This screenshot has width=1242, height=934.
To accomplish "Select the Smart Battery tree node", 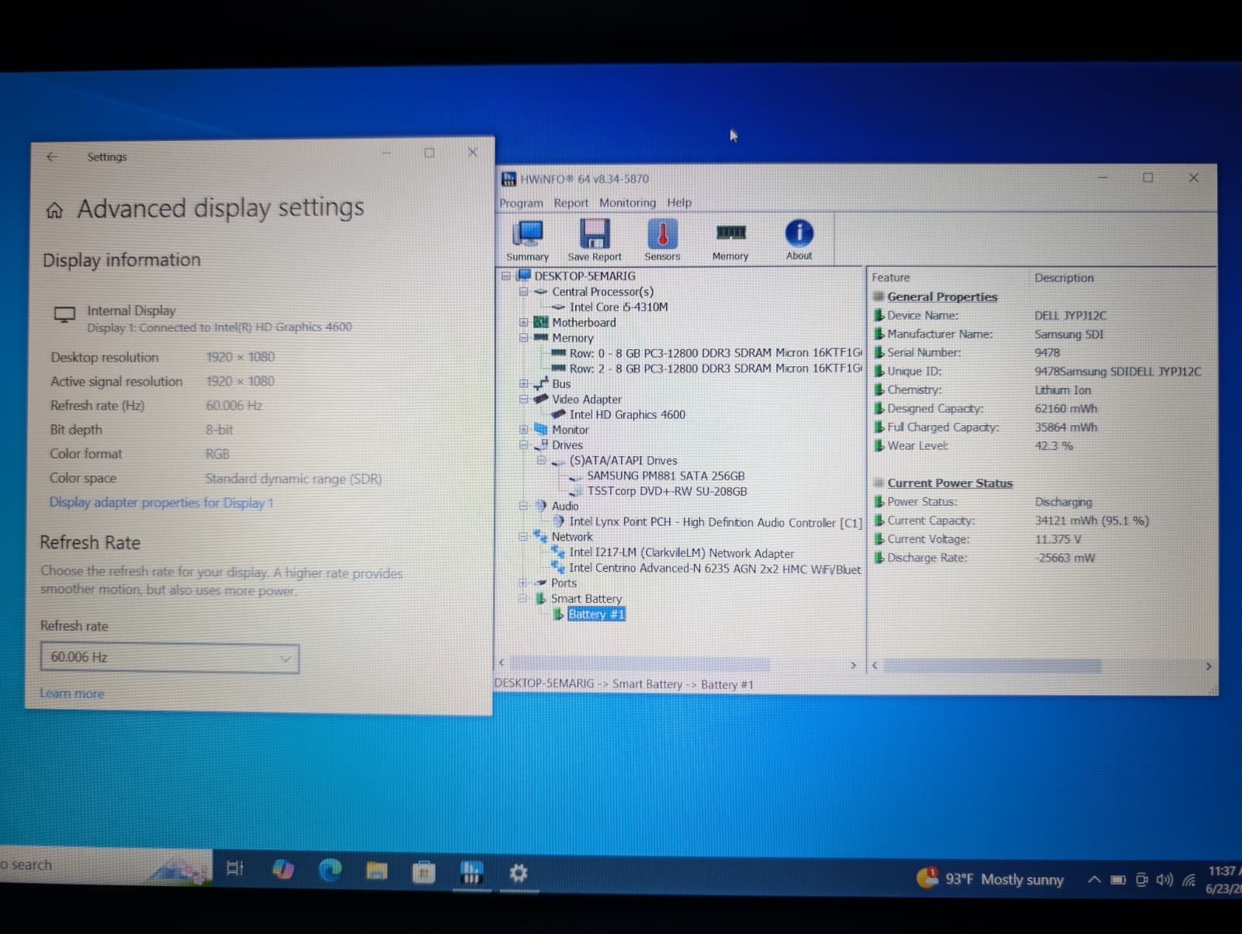I will pyautogui.click(x=586, y=599).
